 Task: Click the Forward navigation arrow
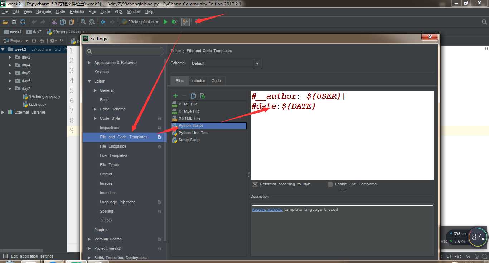point(112,22)
